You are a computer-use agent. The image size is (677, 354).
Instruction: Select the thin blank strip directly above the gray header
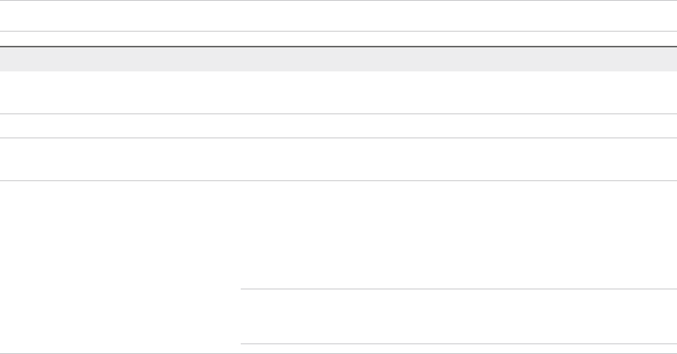(338, 39)
